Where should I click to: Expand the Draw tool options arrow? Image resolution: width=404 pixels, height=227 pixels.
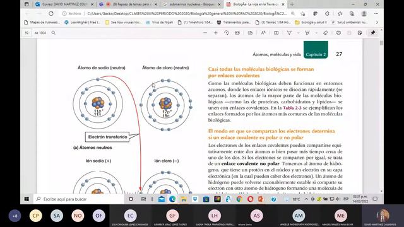299,33
